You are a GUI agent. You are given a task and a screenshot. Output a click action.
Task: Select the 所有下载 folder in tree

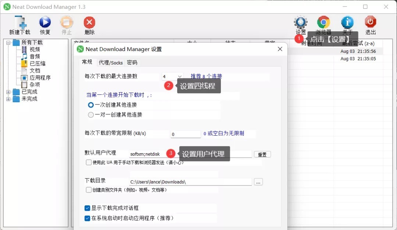[x=32, y=42]
